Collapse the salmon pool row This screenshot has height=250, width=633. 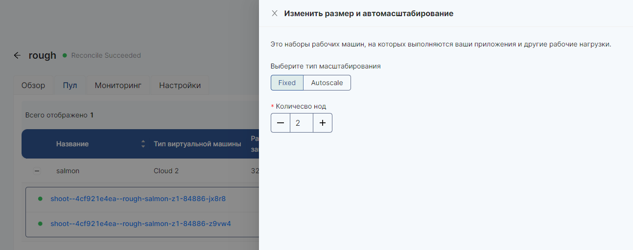(x=37, y=171)
